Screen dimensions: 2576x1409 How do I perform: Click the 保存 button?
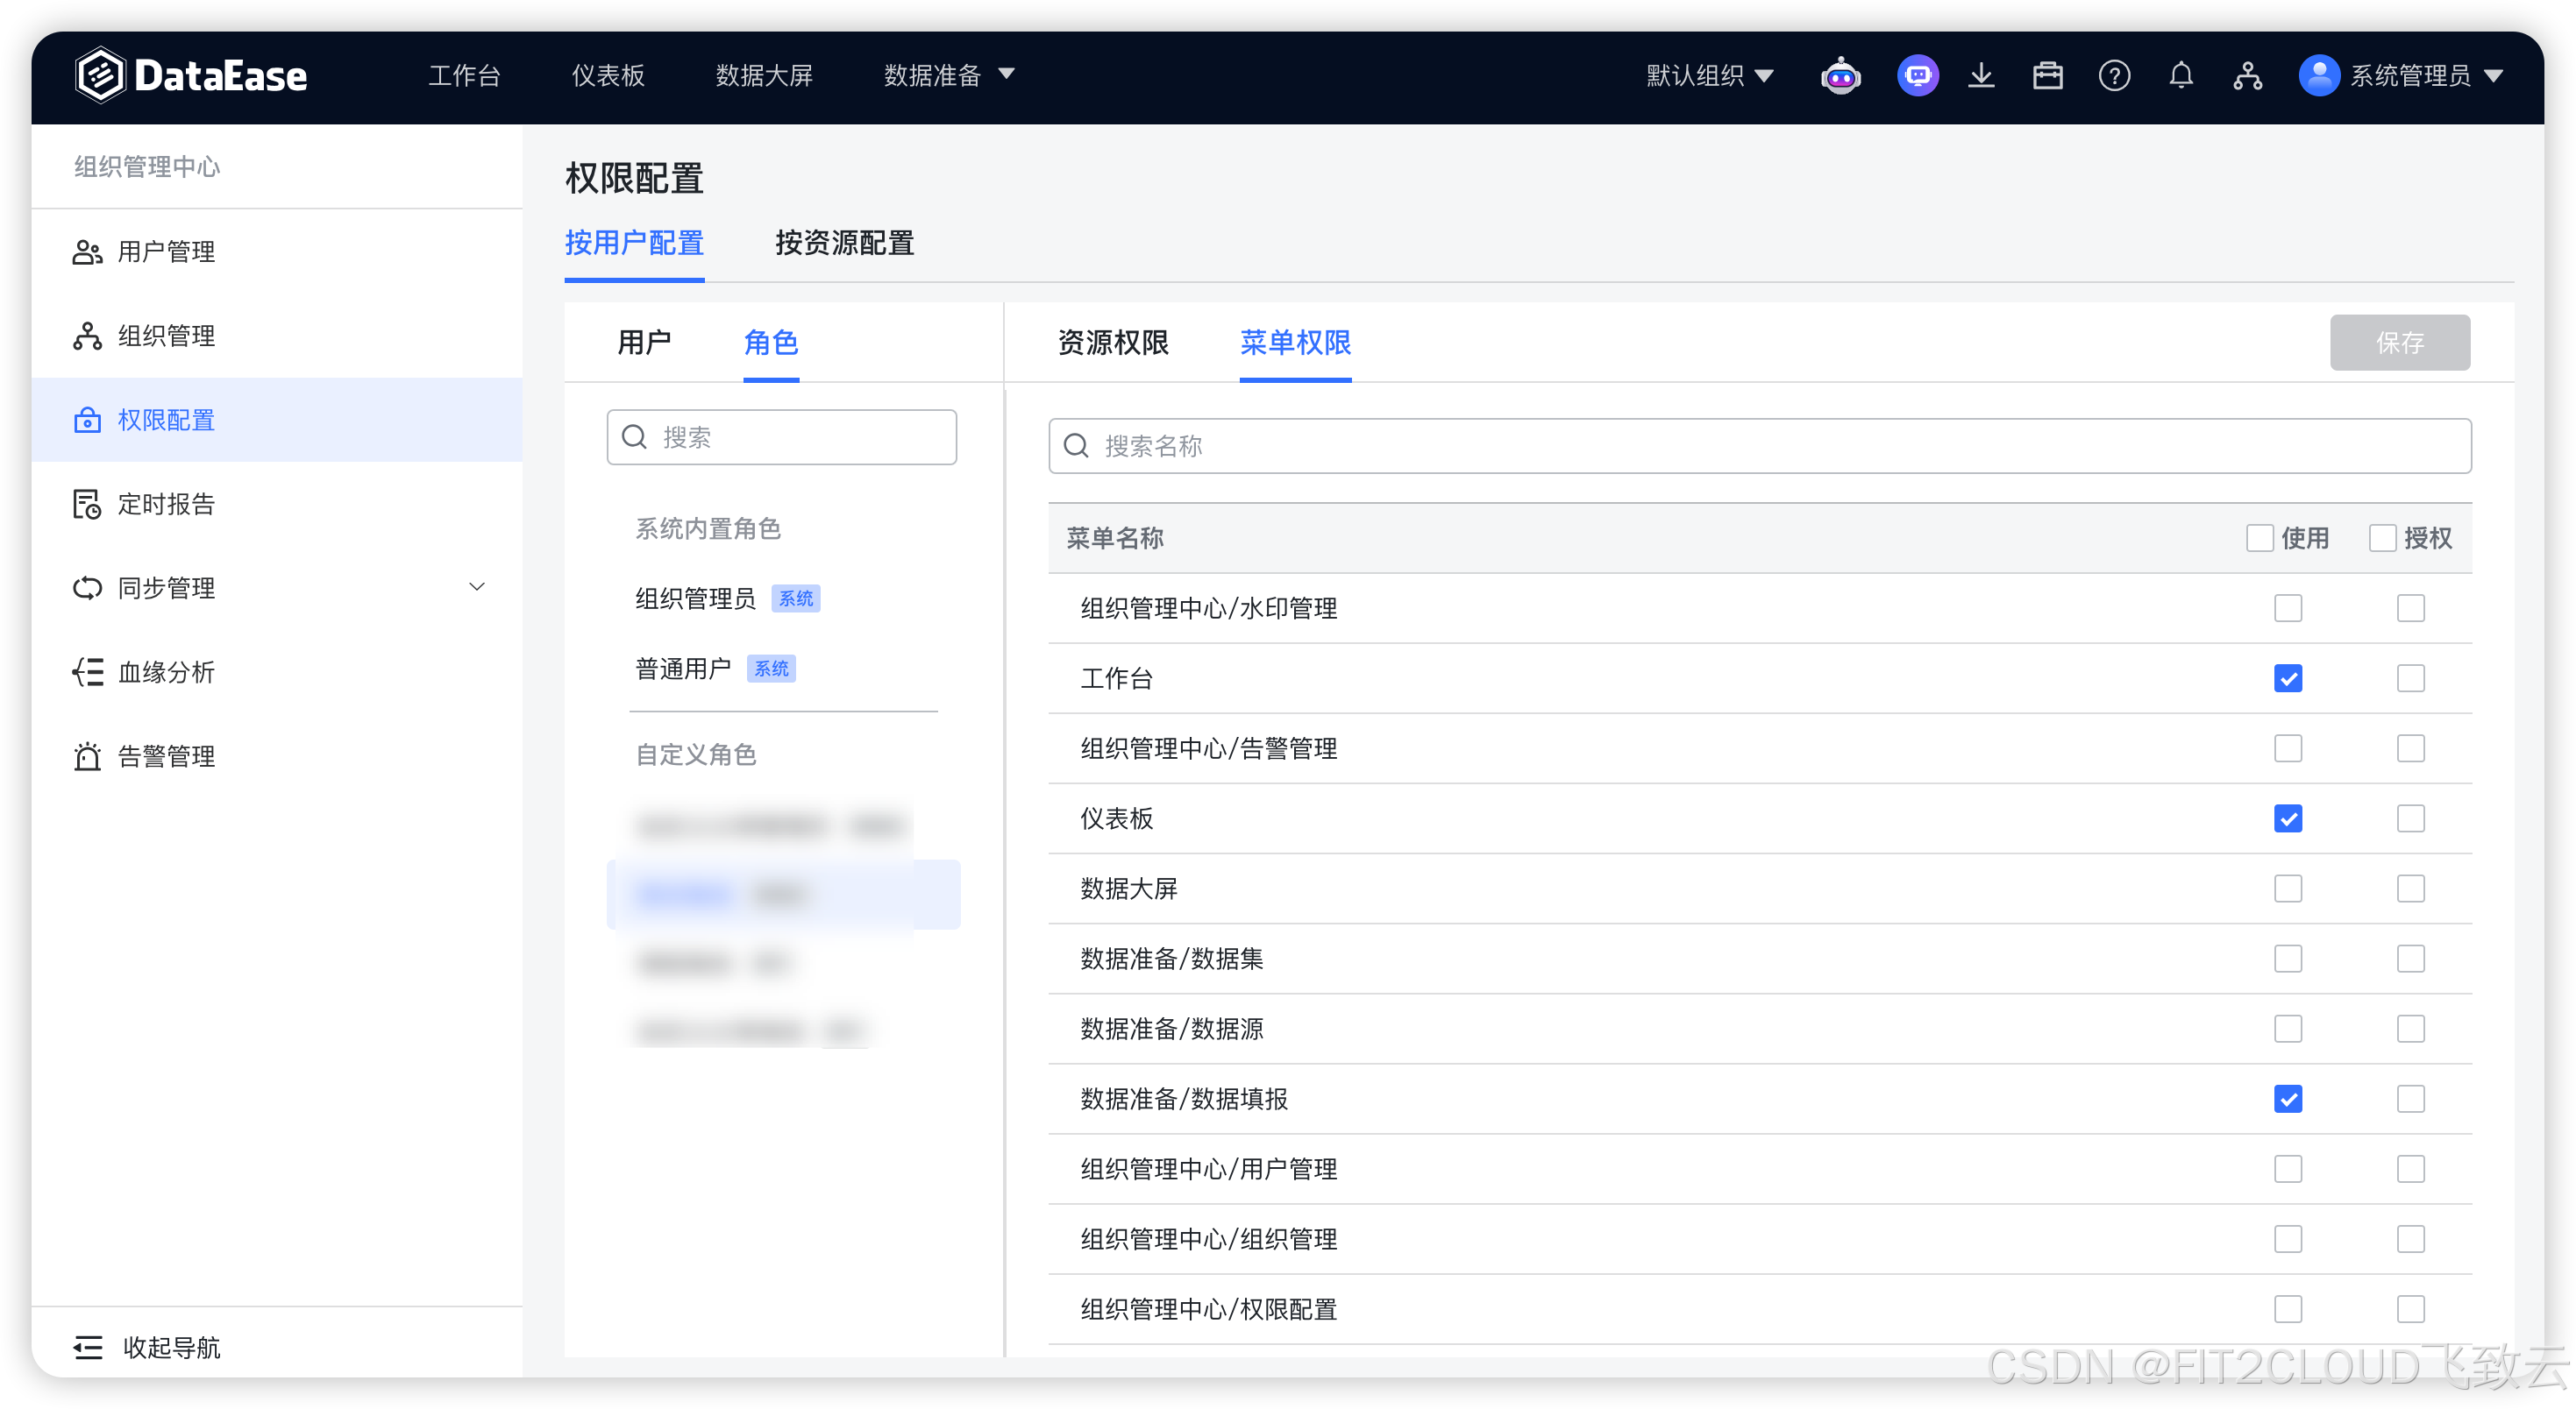point(2399,343)
